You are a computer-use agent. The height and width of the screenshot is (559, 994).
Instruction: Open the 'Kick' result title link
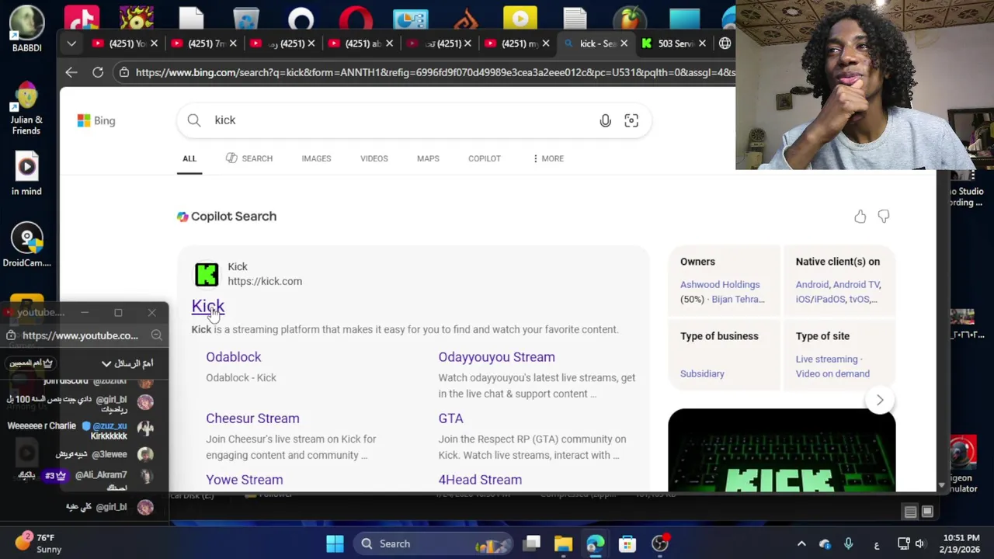click(x=208, y=307)
